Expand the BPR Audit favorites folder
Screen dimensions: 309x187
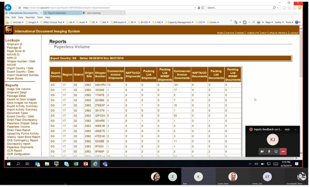[x=118, y=22]
